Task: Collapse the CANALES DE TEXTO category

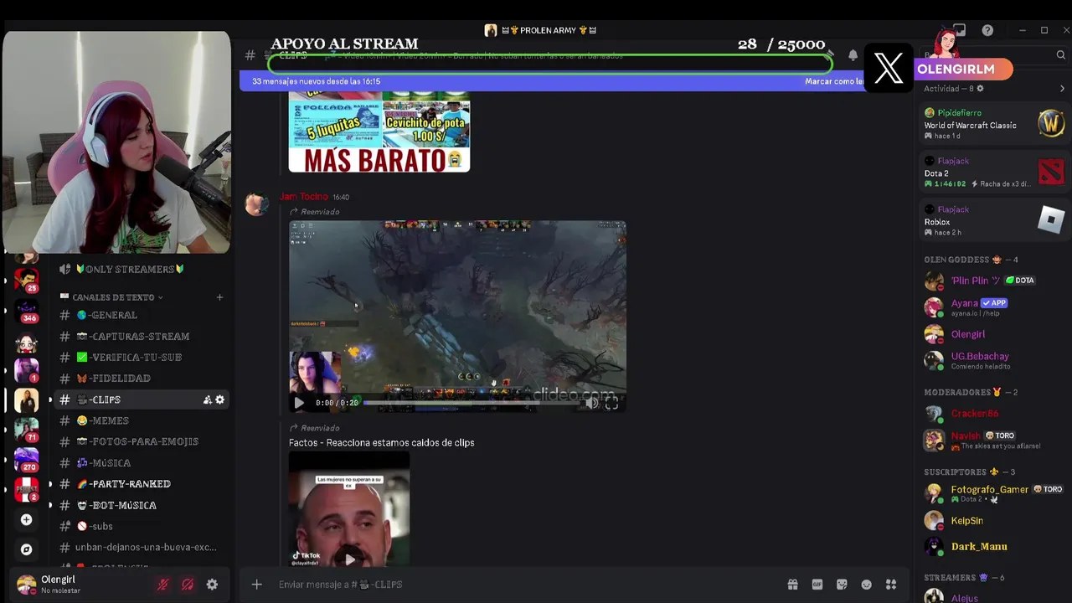Action: click(x=111, y=297)
